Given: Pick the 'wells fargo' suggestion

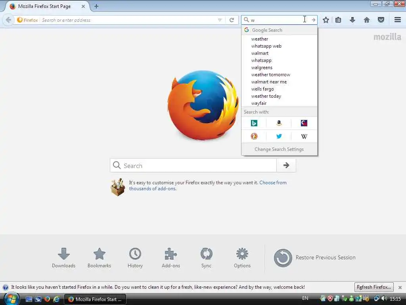Looking at the screenshot, I should pyautogui.click(x=279, y=89).
